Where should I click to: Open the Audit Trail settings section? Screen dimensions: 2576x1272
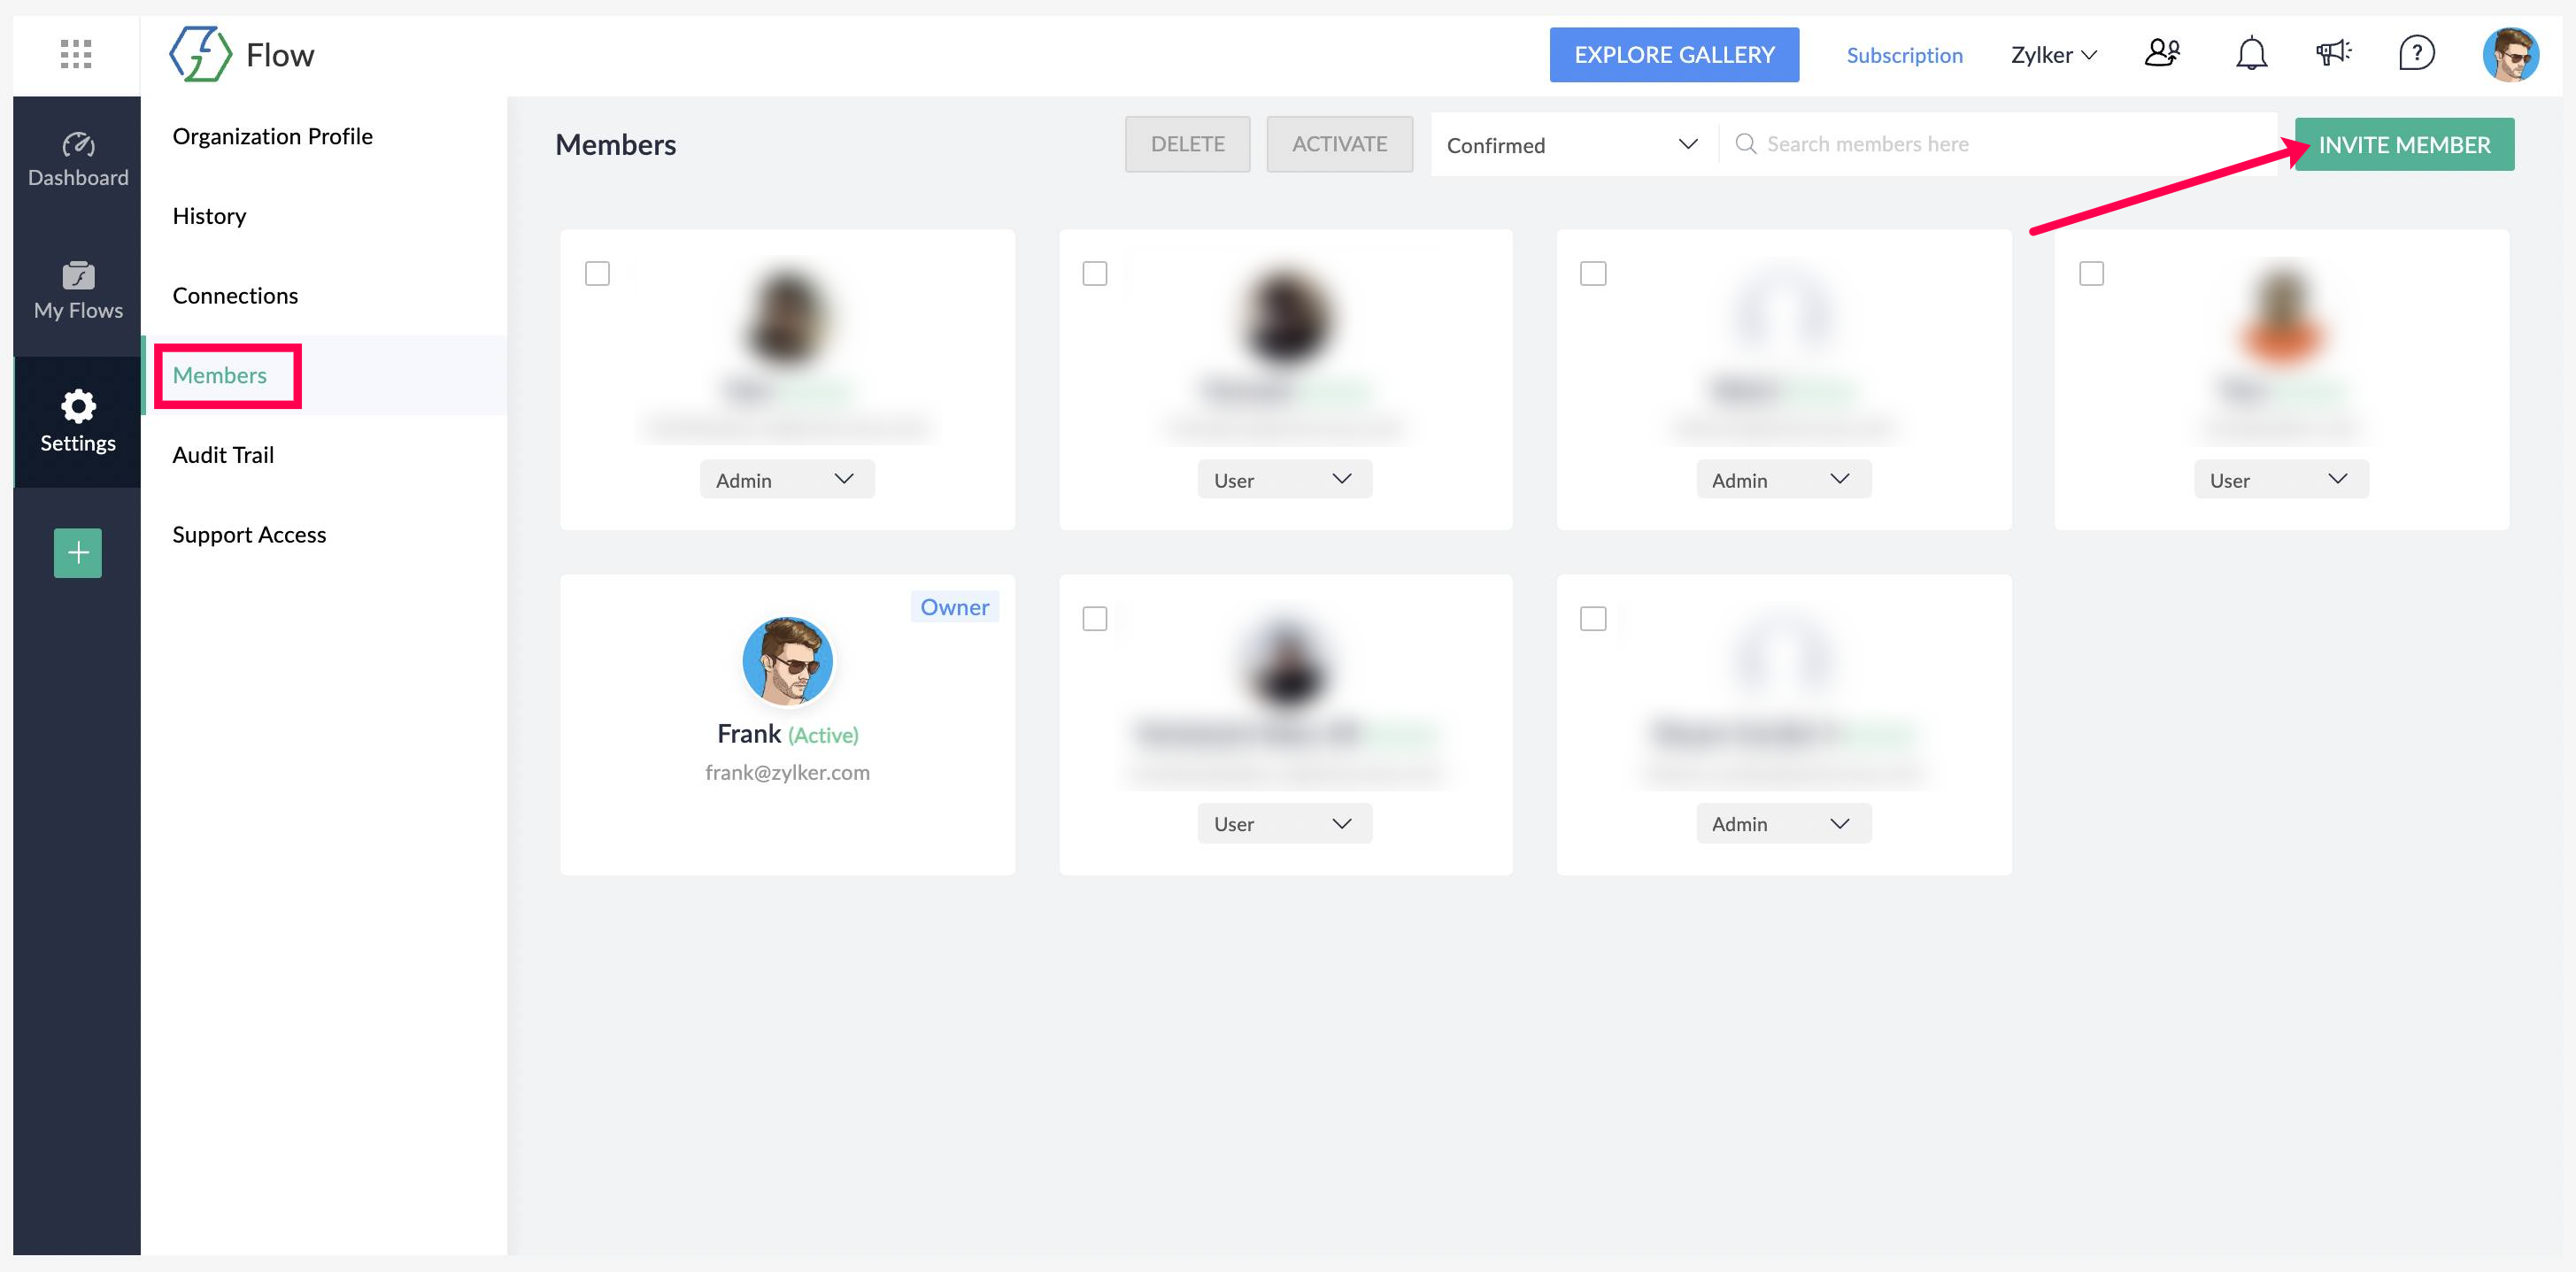(223, 455)
